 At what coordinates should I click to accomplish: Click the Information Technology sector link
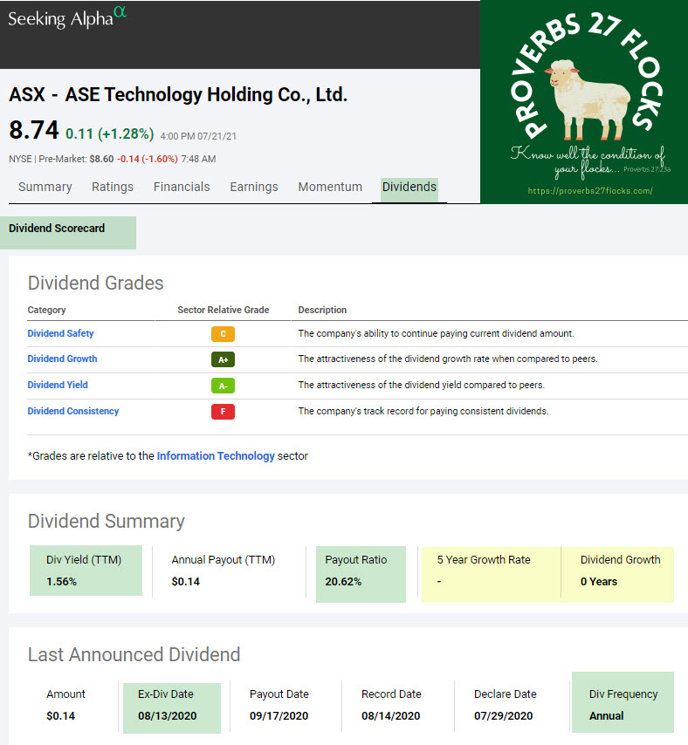[x=216, y=455]
